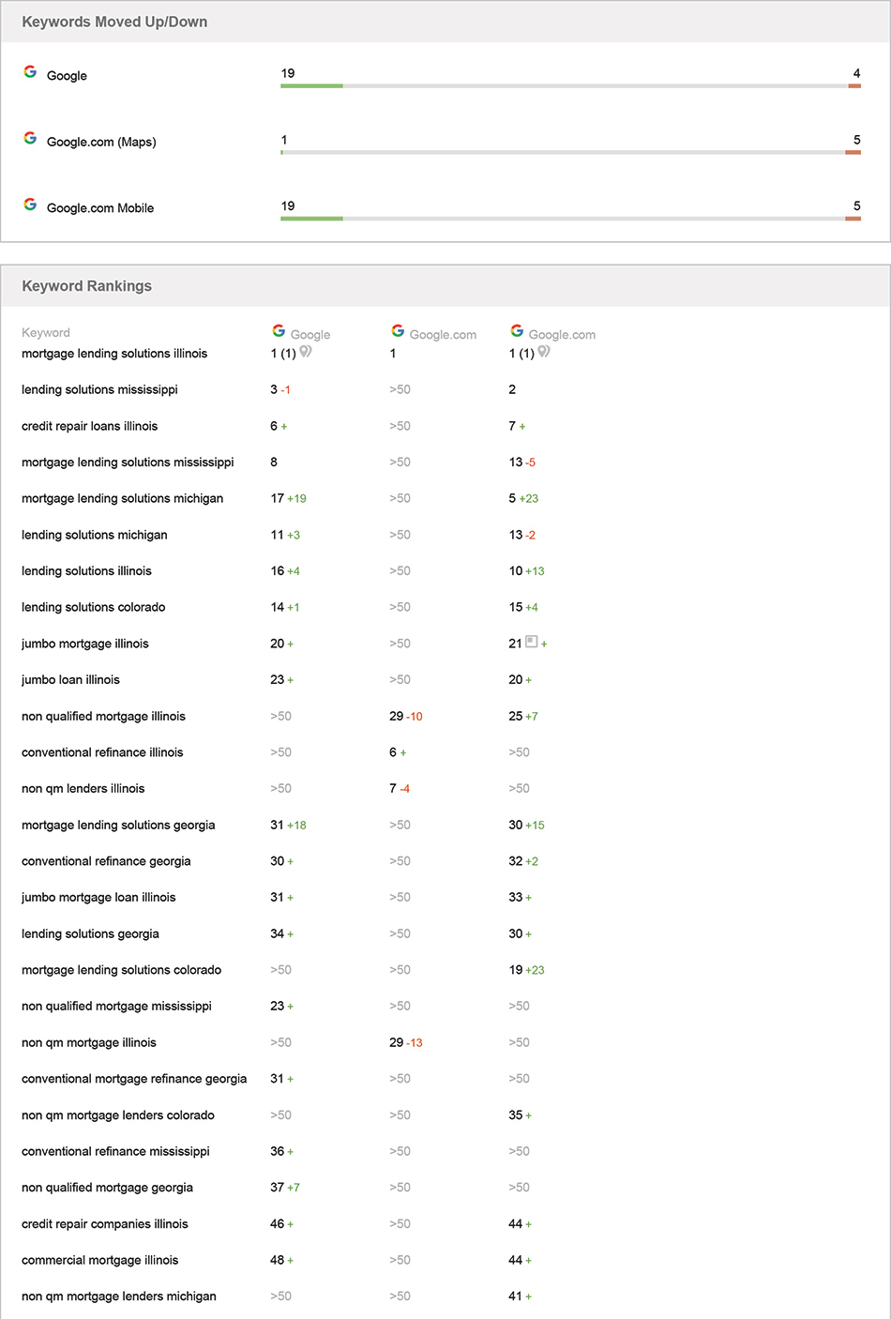Click the 'Google' column header label
The height and width of the screenshot is (1319, 891).
tap(310, 335)
